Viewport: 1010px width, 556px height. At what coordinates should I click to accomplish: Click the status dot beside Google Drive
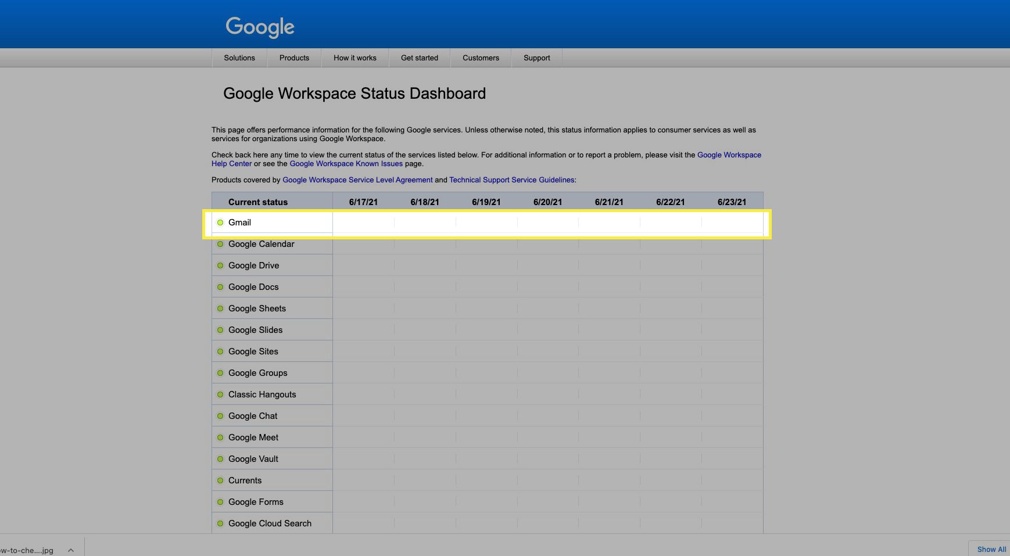click(x=220, y=266)
